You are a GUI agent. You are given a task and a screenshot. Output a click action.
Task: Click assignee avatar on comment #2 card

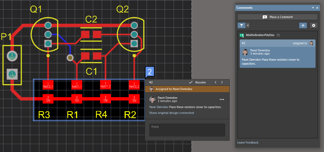coord(311,43)
